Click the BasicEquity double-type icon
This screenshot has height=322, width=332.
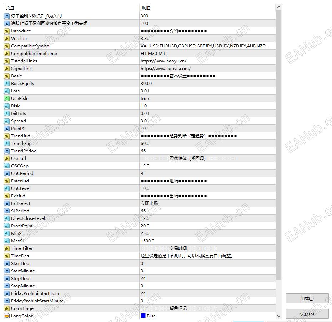pyautogui.click(x=6, y=84)
